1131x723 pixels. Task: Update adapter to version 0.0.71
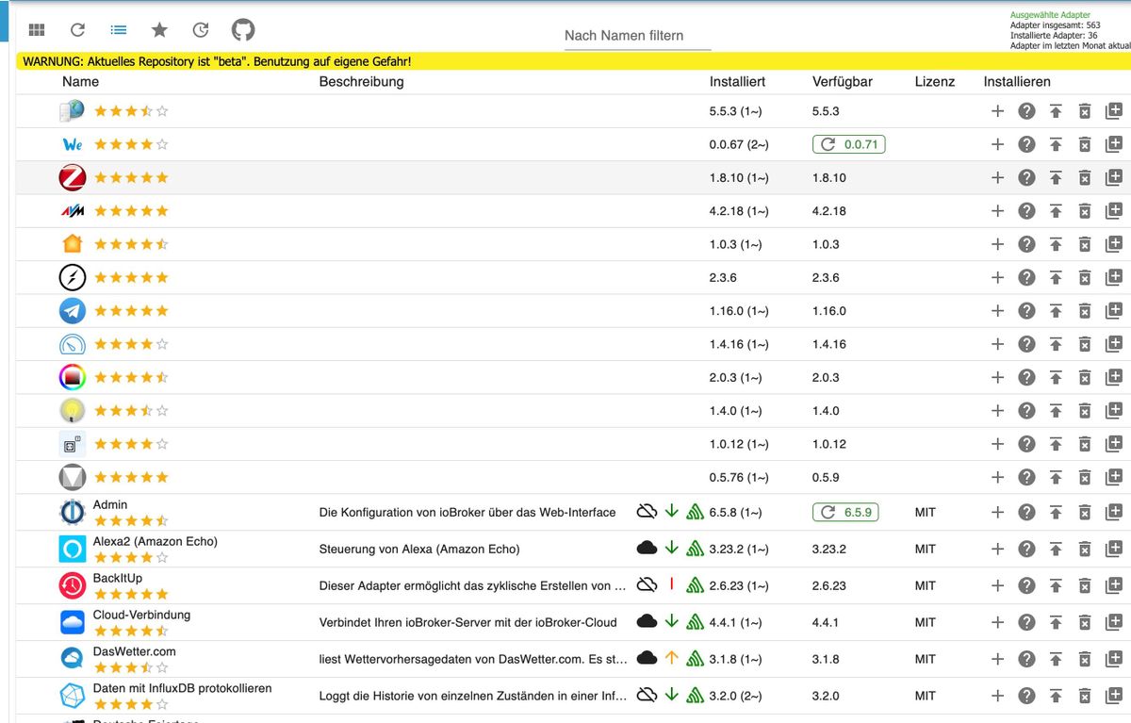(848, 144)
